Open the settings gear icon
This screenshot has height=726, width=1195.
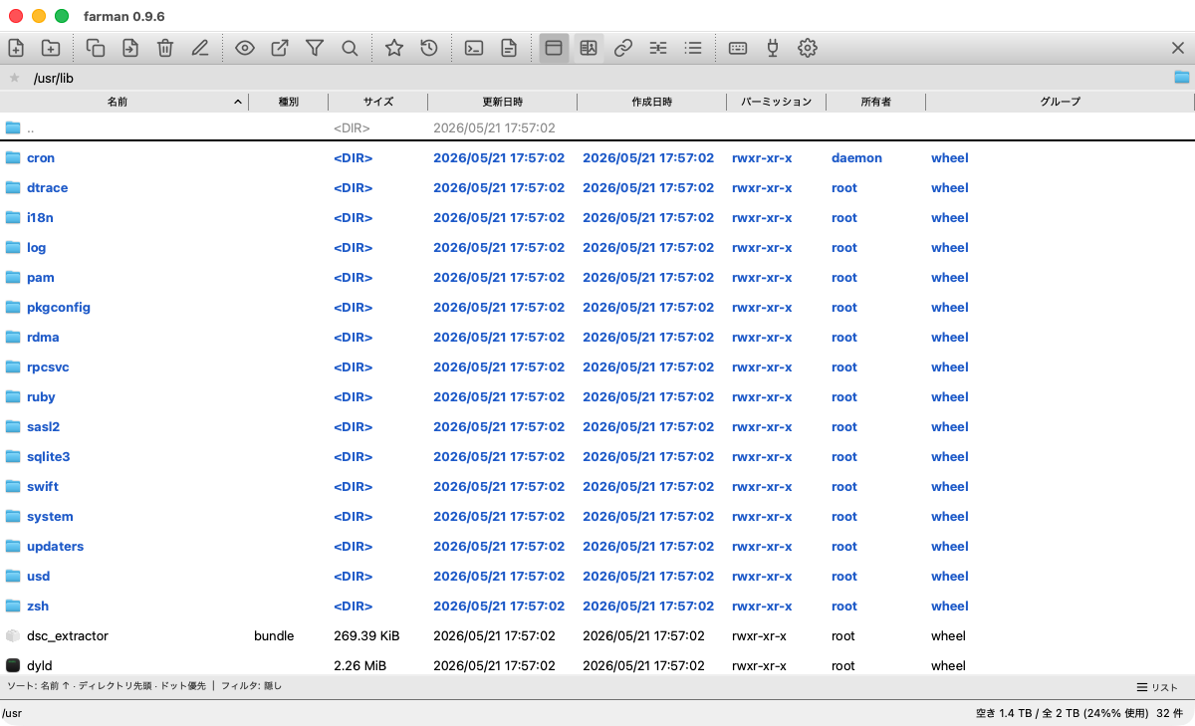[808, 48]
